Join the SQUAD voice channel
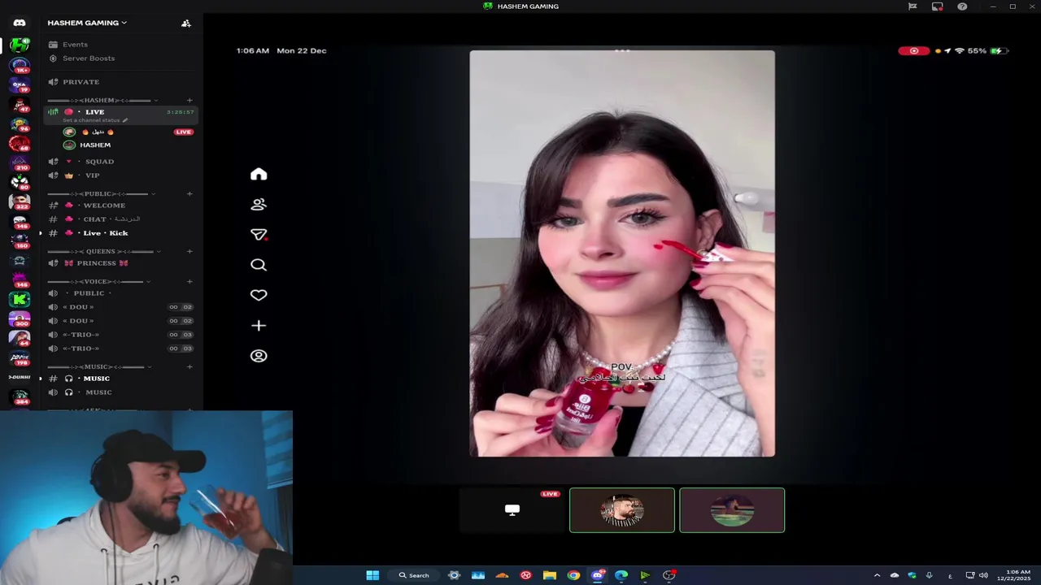Image resolution: width=1041 pixels, height=585 pixels. tap(120, 162)
